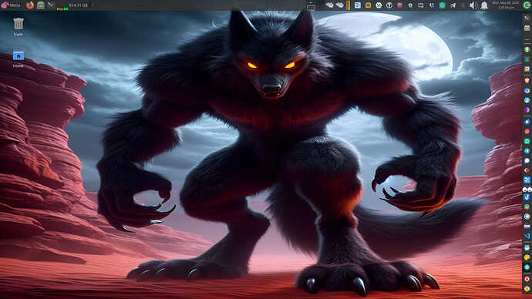Open the first cloud tray icon

tap(329, 5)
